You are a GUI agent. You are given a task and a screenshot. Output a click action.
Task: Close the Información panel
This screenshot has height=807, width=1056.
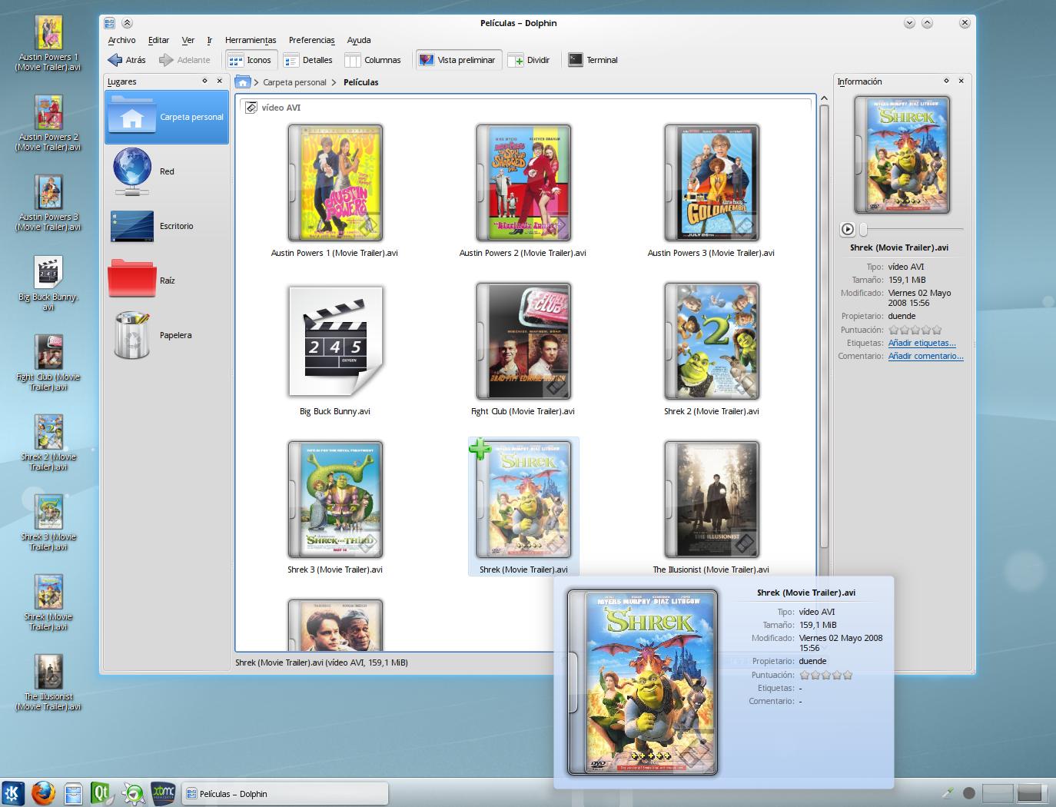tap(961, 81)
